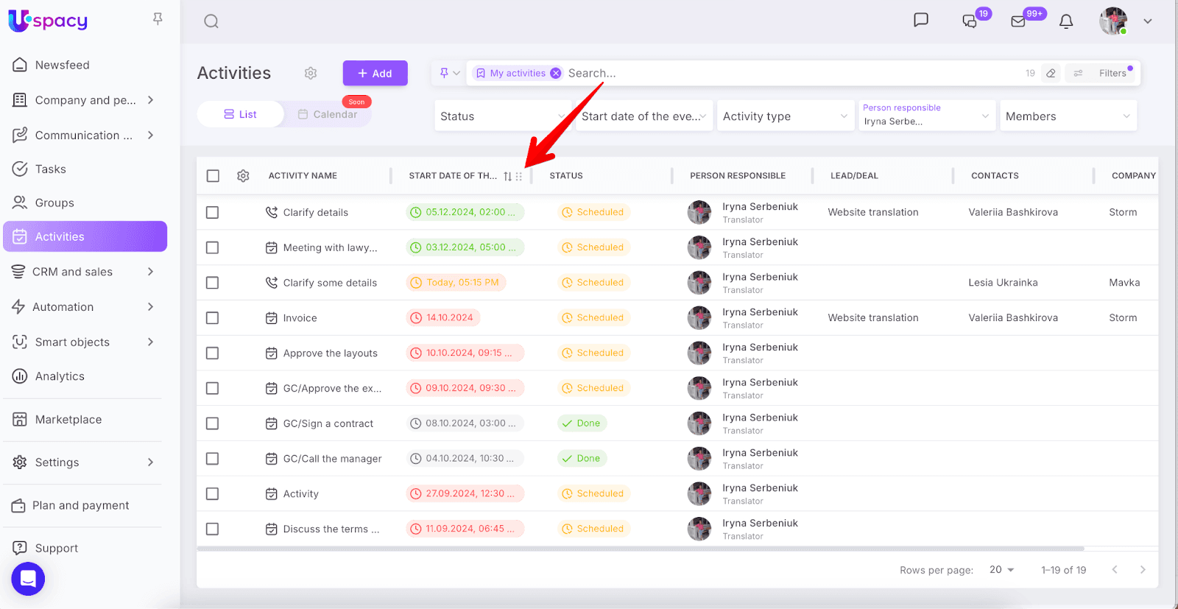Expand the Activity type dropdown
The width and height of the screenshot is (1178, 609).
point(785,116)
